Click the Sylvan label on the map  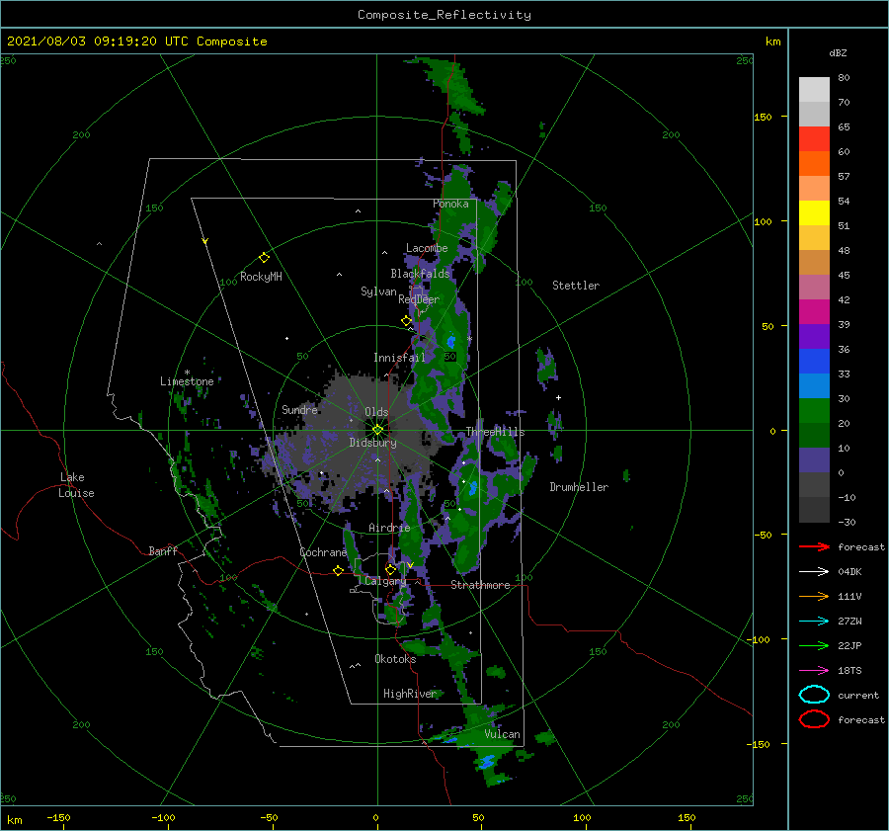378,291
